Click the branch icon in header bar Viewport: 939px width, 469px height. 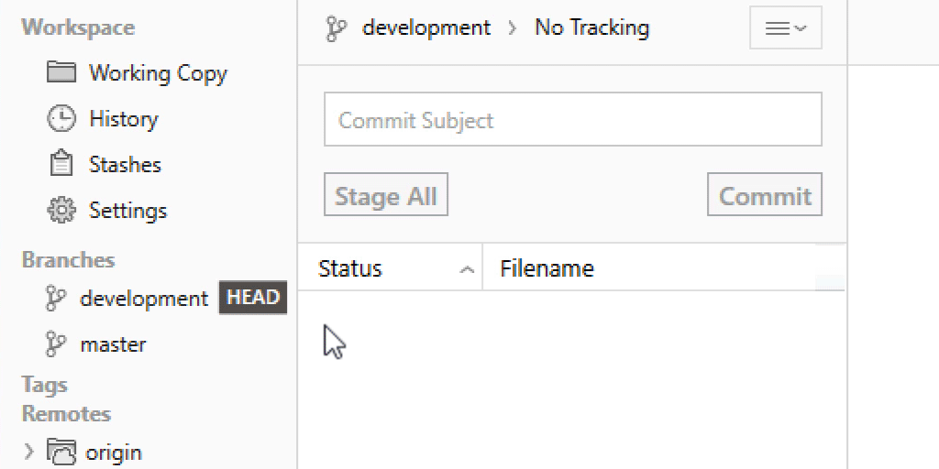pos(336,28)
